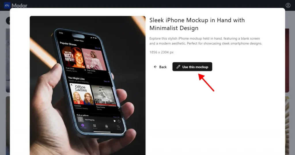
Task: Click the pencil icon on Use this mockup
Action: click(178, 67)
